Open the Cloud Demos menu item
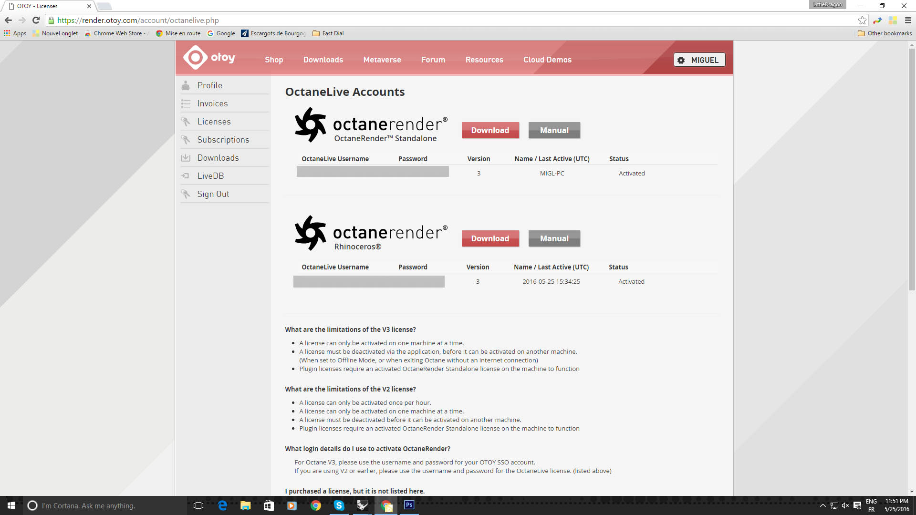916x515 pixels. pyautogui.click(x=547, y=60)
